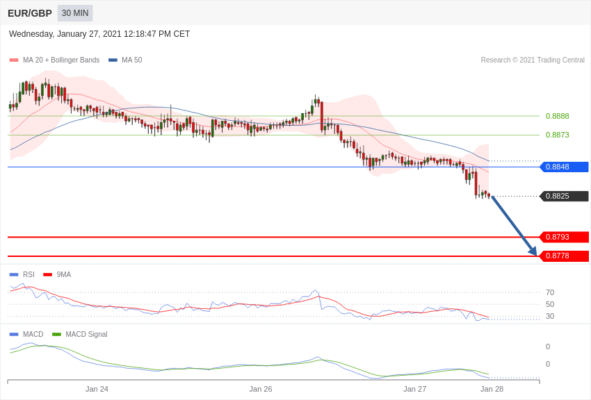Click the 0.8888 resistance level label
The height and width of the screenshot is (400, 591).
tap(558, 116)
